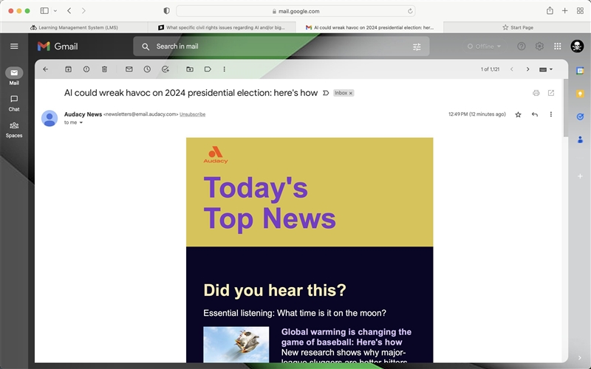Open Gmail support help icon
Screen dimensions: 591x369
pyautogui.click(x=522, y=46)
